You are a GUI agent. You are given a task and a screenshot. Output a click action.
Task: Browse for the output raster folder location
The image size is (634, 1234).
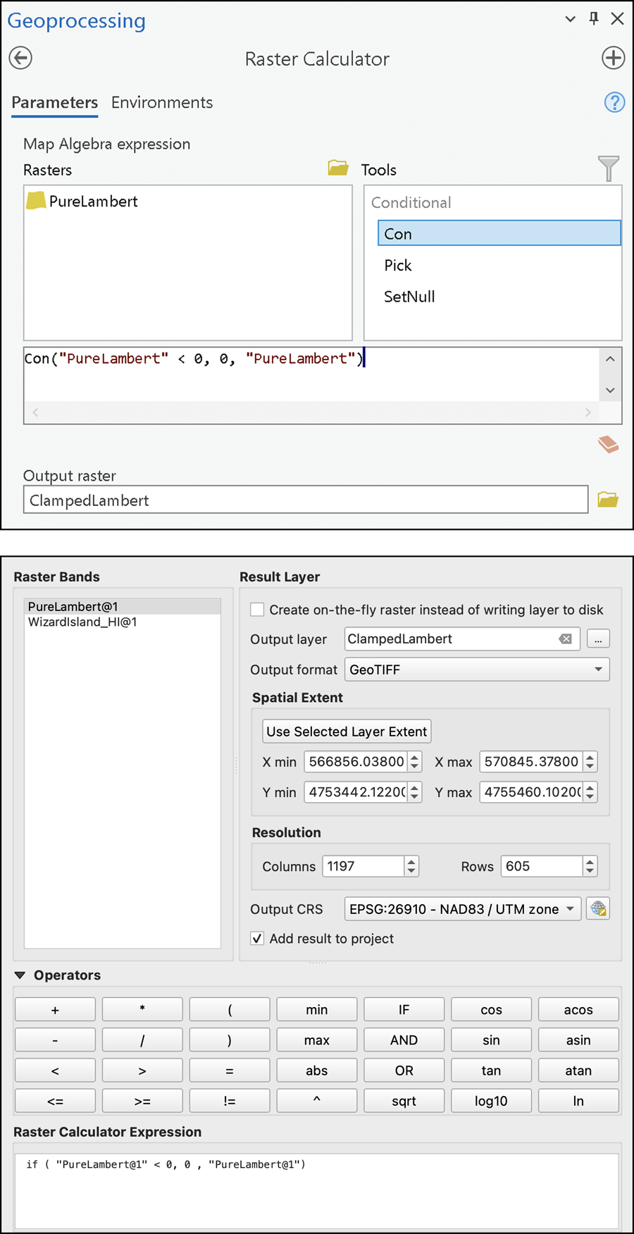point(608,500)
